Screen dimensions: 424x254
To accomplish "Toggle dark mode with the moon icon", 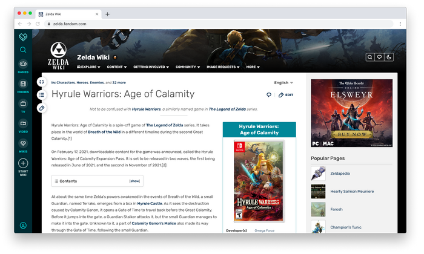I will click(x=389, y=57).
